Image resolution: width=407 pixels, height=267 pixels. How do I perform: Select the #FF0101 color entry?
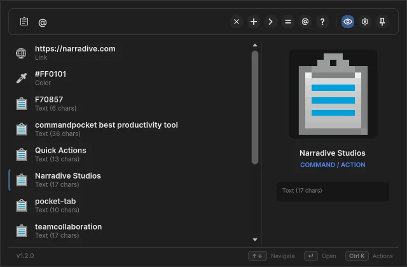pyautogui.click(x=130, y=78)
